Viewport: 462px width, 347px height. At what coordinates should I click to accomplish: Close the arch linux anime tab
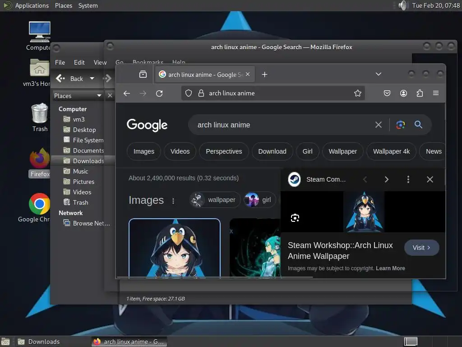(x=248, y=75)
